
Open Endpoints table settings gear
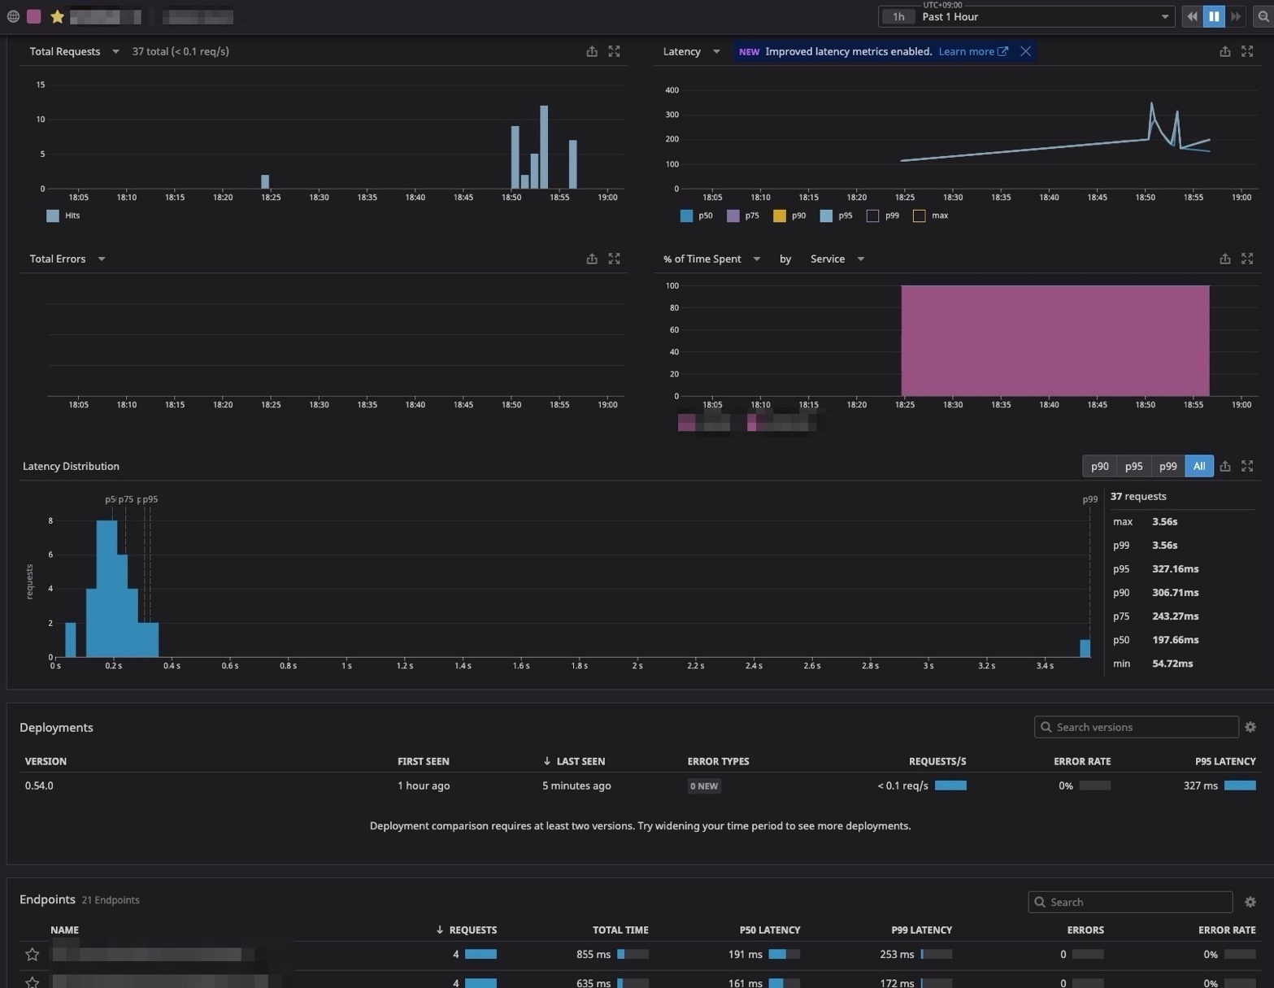1250,902
